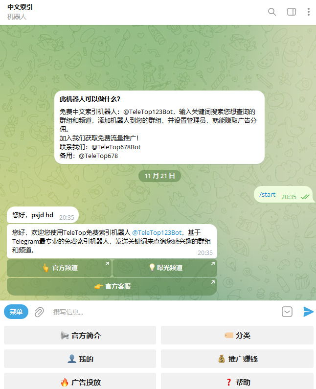Open the 官方频道 inline button
316x389 pixels.
(x=59, y=268)
